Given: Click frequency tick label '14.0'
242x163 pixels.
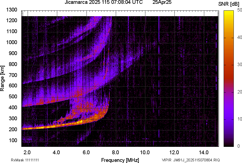Looking at the screenshot, I should pos(204,153).
